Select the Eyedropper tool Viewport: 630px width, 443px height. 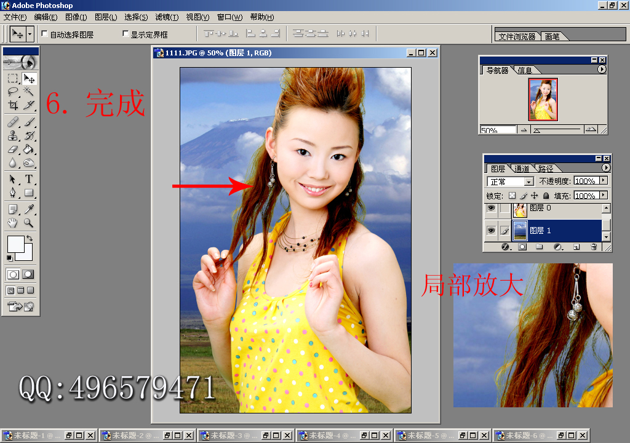(x=28, y=209)
